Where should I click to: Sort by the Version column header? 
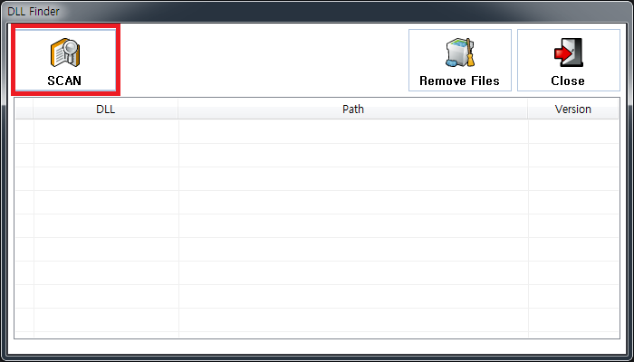pos(572,110)
